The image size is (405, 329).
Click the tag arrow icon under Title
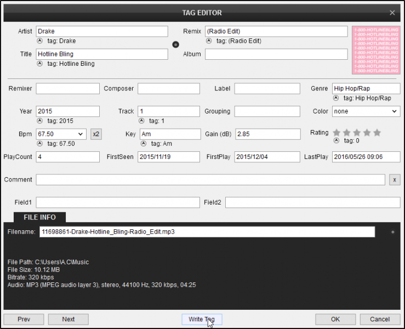pyautogui.click(x=39, y=64)
